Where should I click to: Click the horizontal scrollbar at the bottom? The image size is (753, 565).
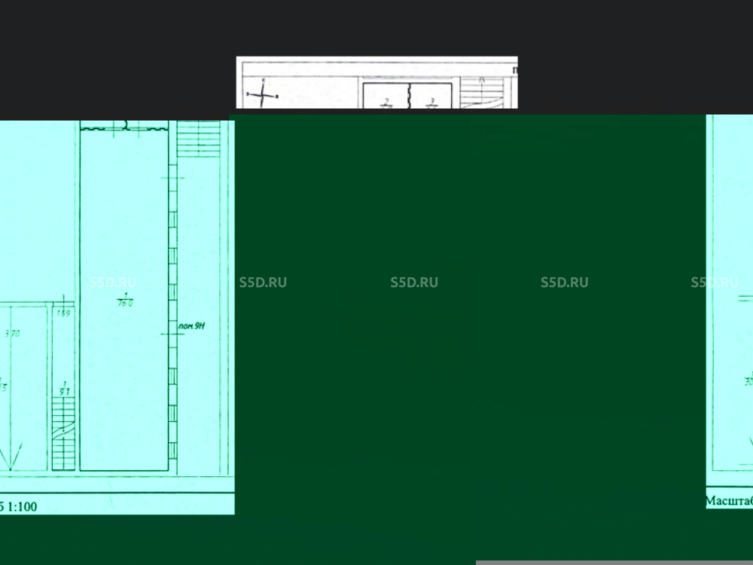tap(614, 562)
